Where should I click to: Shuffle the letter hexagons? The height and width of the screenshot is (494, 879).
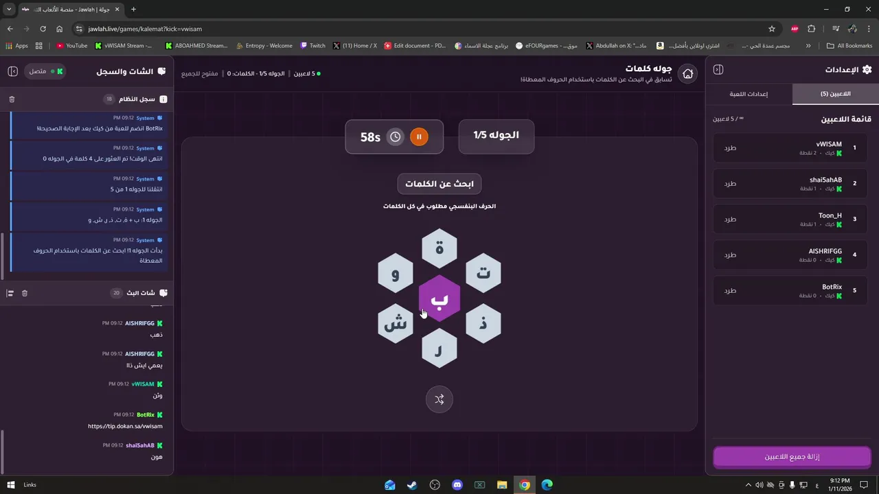(439, 399)
